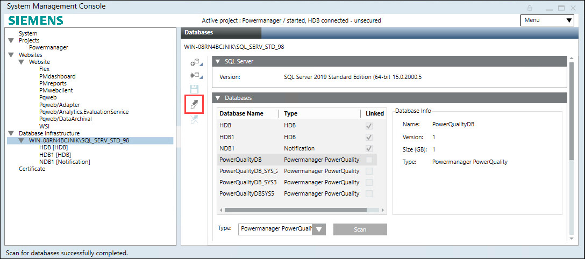585x259 pixels.
Task: Collapse the SQL Server section
Action: click(x=218, y=62)
